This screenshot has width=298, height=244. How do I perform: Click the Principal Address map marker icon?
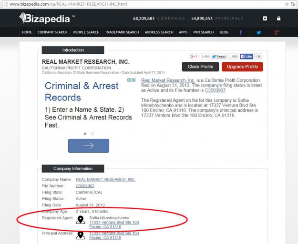tap(81, 235)
